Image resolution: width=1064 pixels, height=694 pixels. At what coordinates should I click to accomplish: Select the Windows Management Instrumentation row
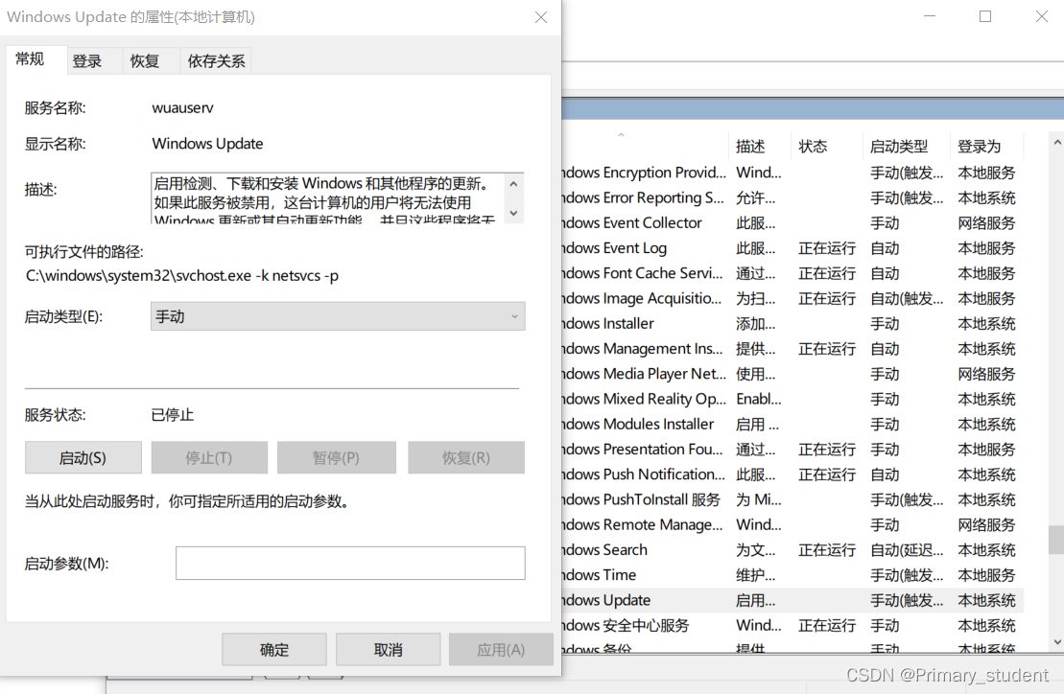[x=792, y=348]
